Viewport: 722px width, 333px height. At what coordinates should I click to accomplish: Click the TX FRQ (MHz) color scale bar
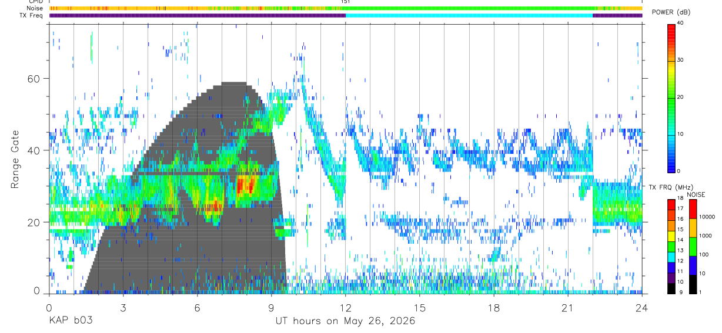671,246
